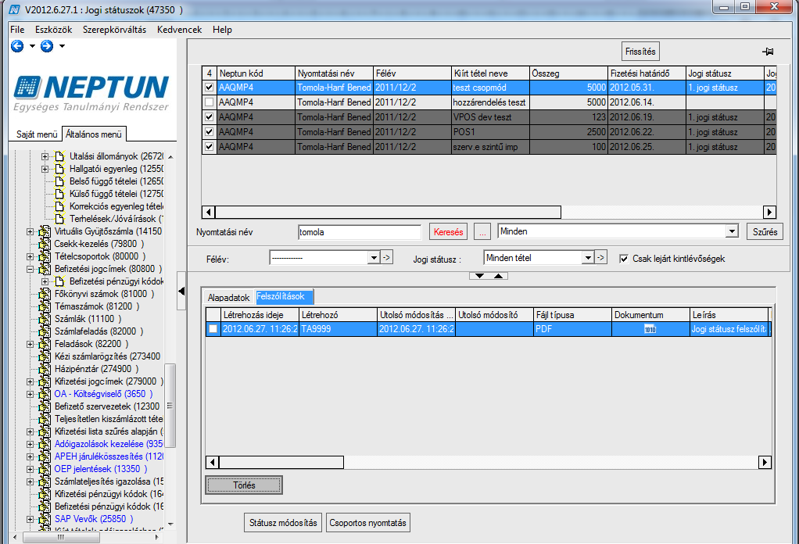Image resolution: width=799 pixels, height=544 pixels.
Task: Open the Szerepkörváltás menu
Action: click(114, 30)
